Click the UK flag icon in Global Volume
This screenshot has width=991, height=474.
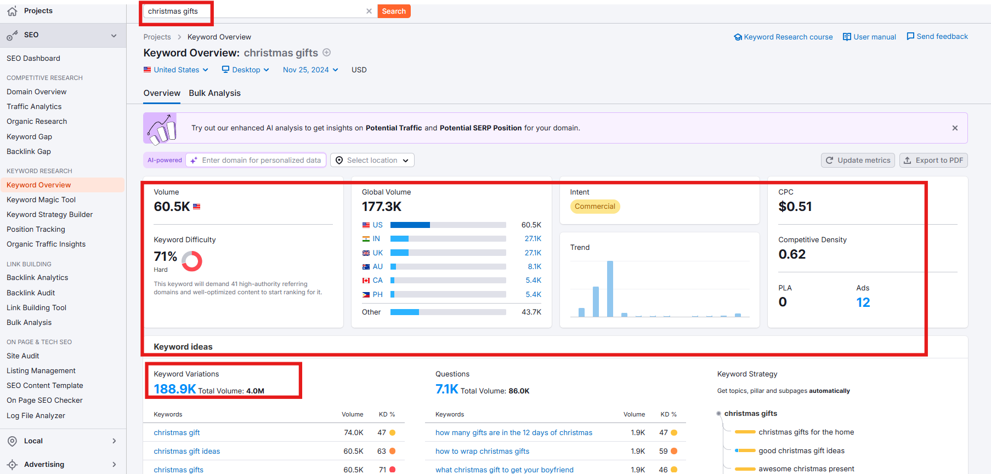(x=366, y=253)
